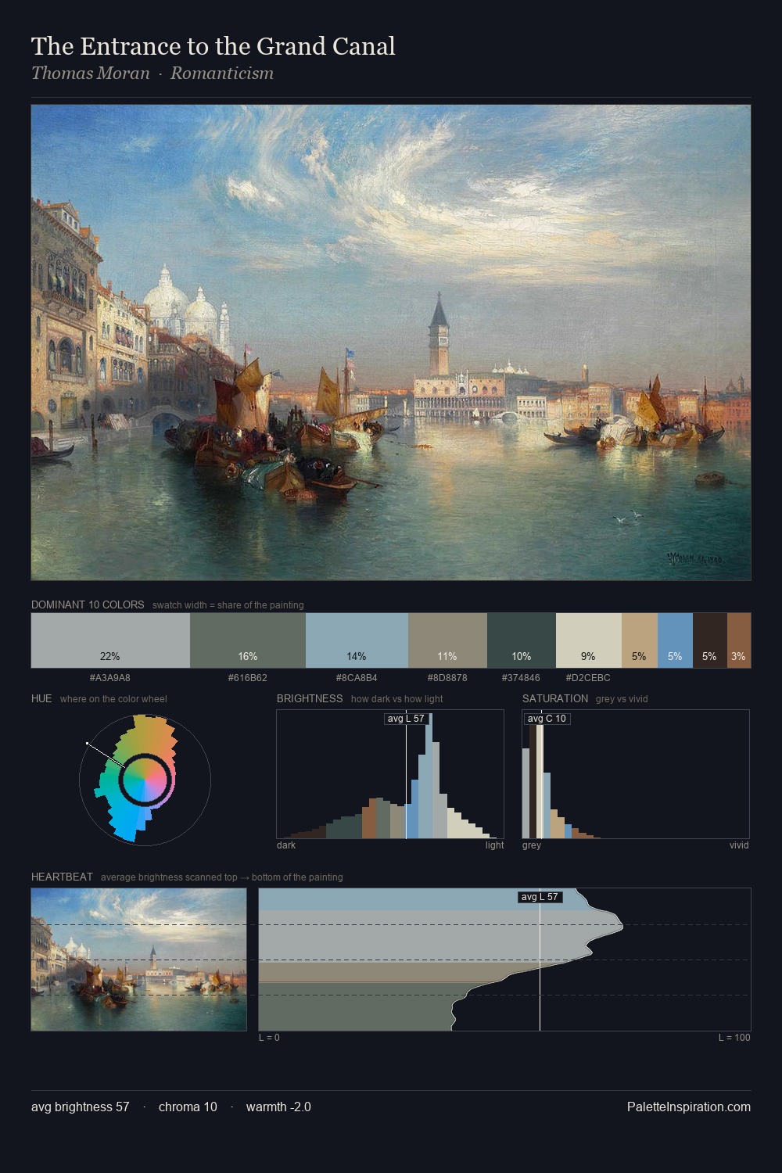Click the HUE section heading
This screenshot has width=782, height=1173.
tap(41, 699)
